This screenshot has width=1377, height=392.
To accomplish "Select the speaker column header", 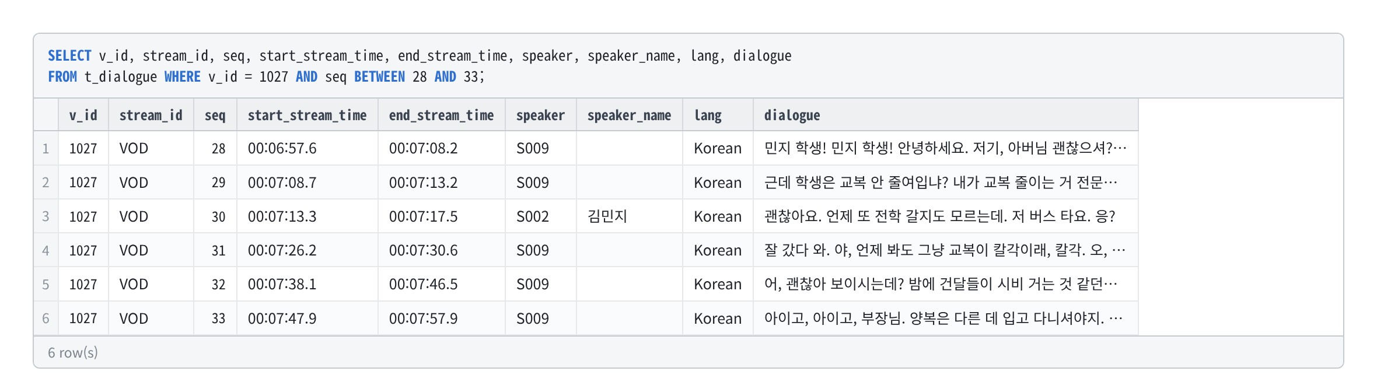I will click(541, 115).
